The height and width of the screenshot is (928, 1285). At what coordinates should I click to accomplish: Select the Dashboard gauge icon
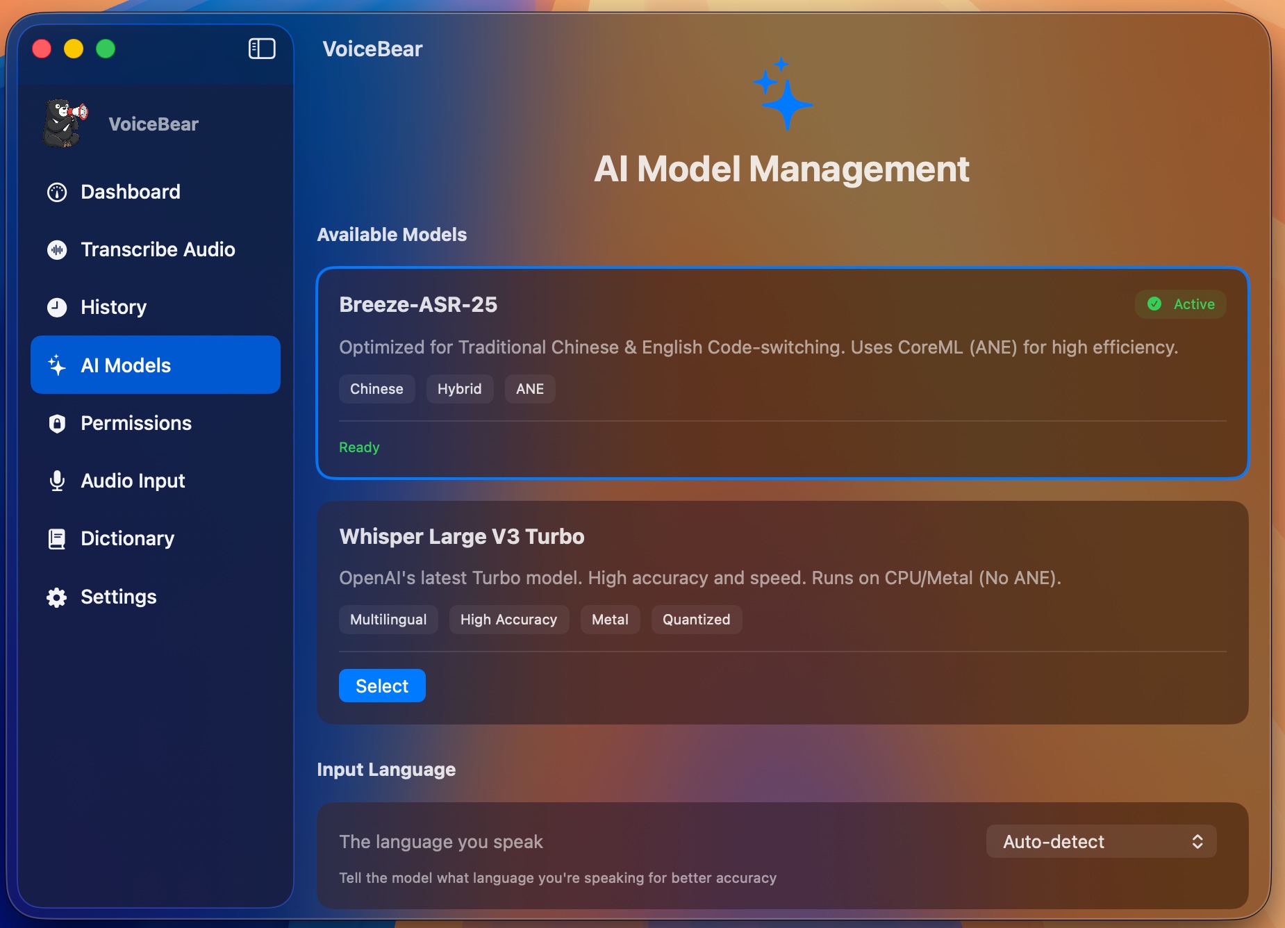pos(56,192)
